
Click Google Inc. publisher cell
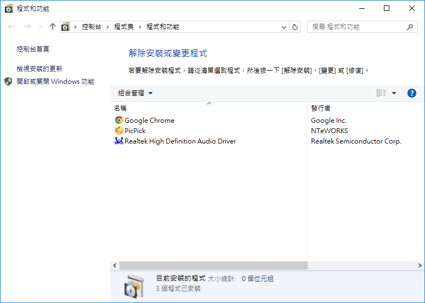coord(328,120)
